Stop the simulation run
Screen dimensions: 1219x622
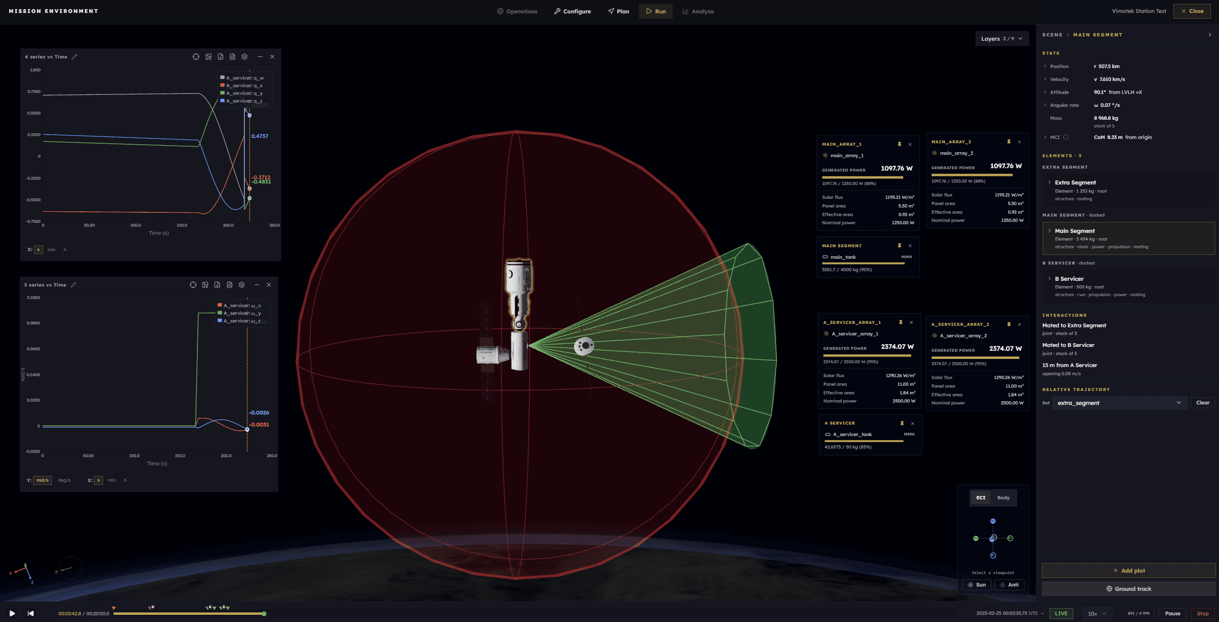[x=1203, y=613]
